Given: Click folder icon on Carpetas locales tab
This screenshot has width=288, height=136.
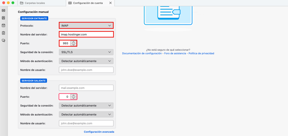Looking at the screenshot, I should [22, 3].
